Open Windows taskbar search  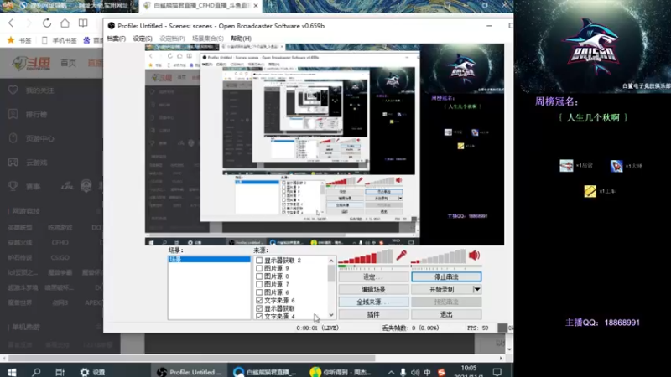[x=36, y=372]
